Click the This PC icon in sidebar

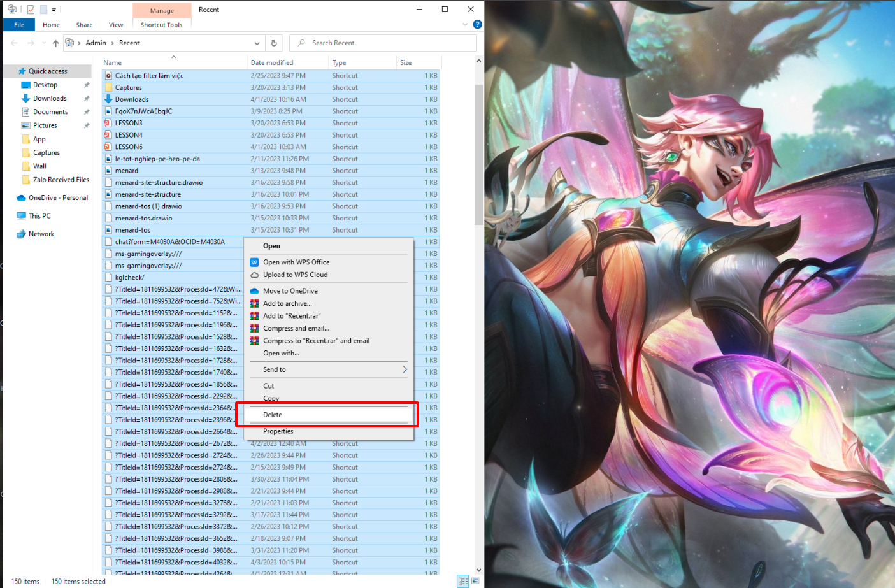(x=21, y=216)
